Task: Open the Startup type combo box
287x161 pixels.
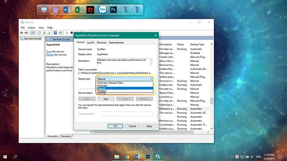Action: [x=125, y=79]
